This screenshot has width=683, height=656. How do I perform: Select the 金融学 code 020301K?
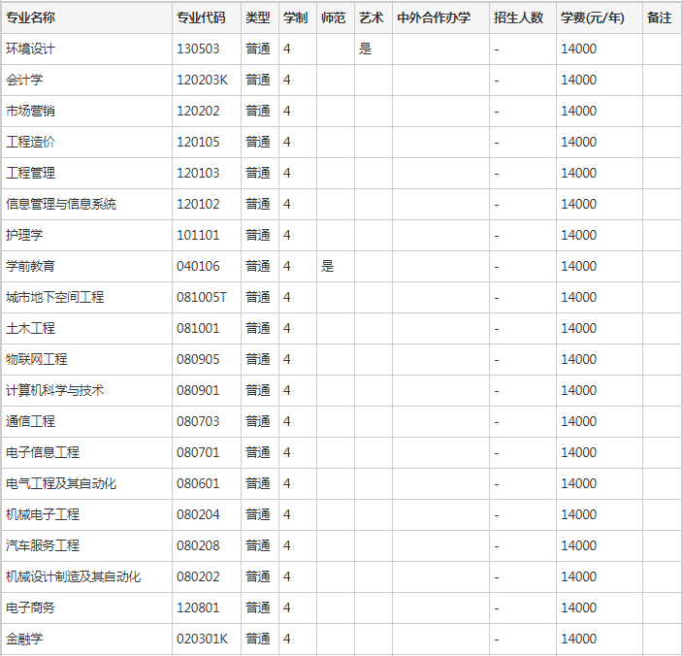tap(202, 639)
